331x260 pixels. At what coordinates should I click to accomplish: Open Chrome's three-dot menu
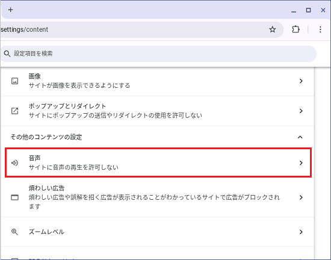tap(320, 29)
